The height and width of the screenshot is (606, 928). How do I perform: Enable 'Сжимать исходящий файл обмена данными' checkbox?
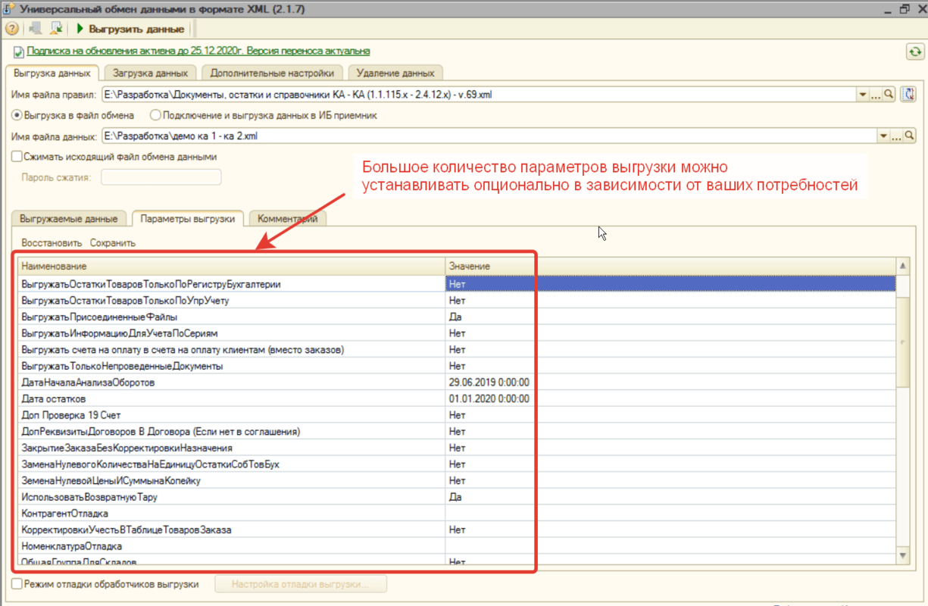[17, 157]
